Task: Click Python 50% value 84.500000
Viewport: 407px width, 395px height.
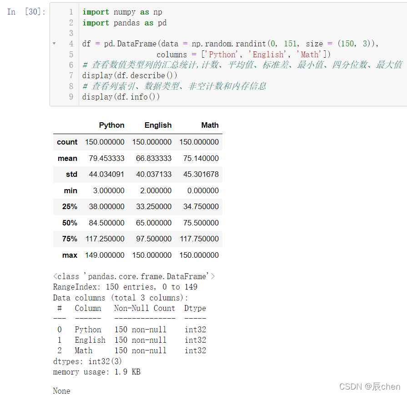Action: click(x=107, y=223)
